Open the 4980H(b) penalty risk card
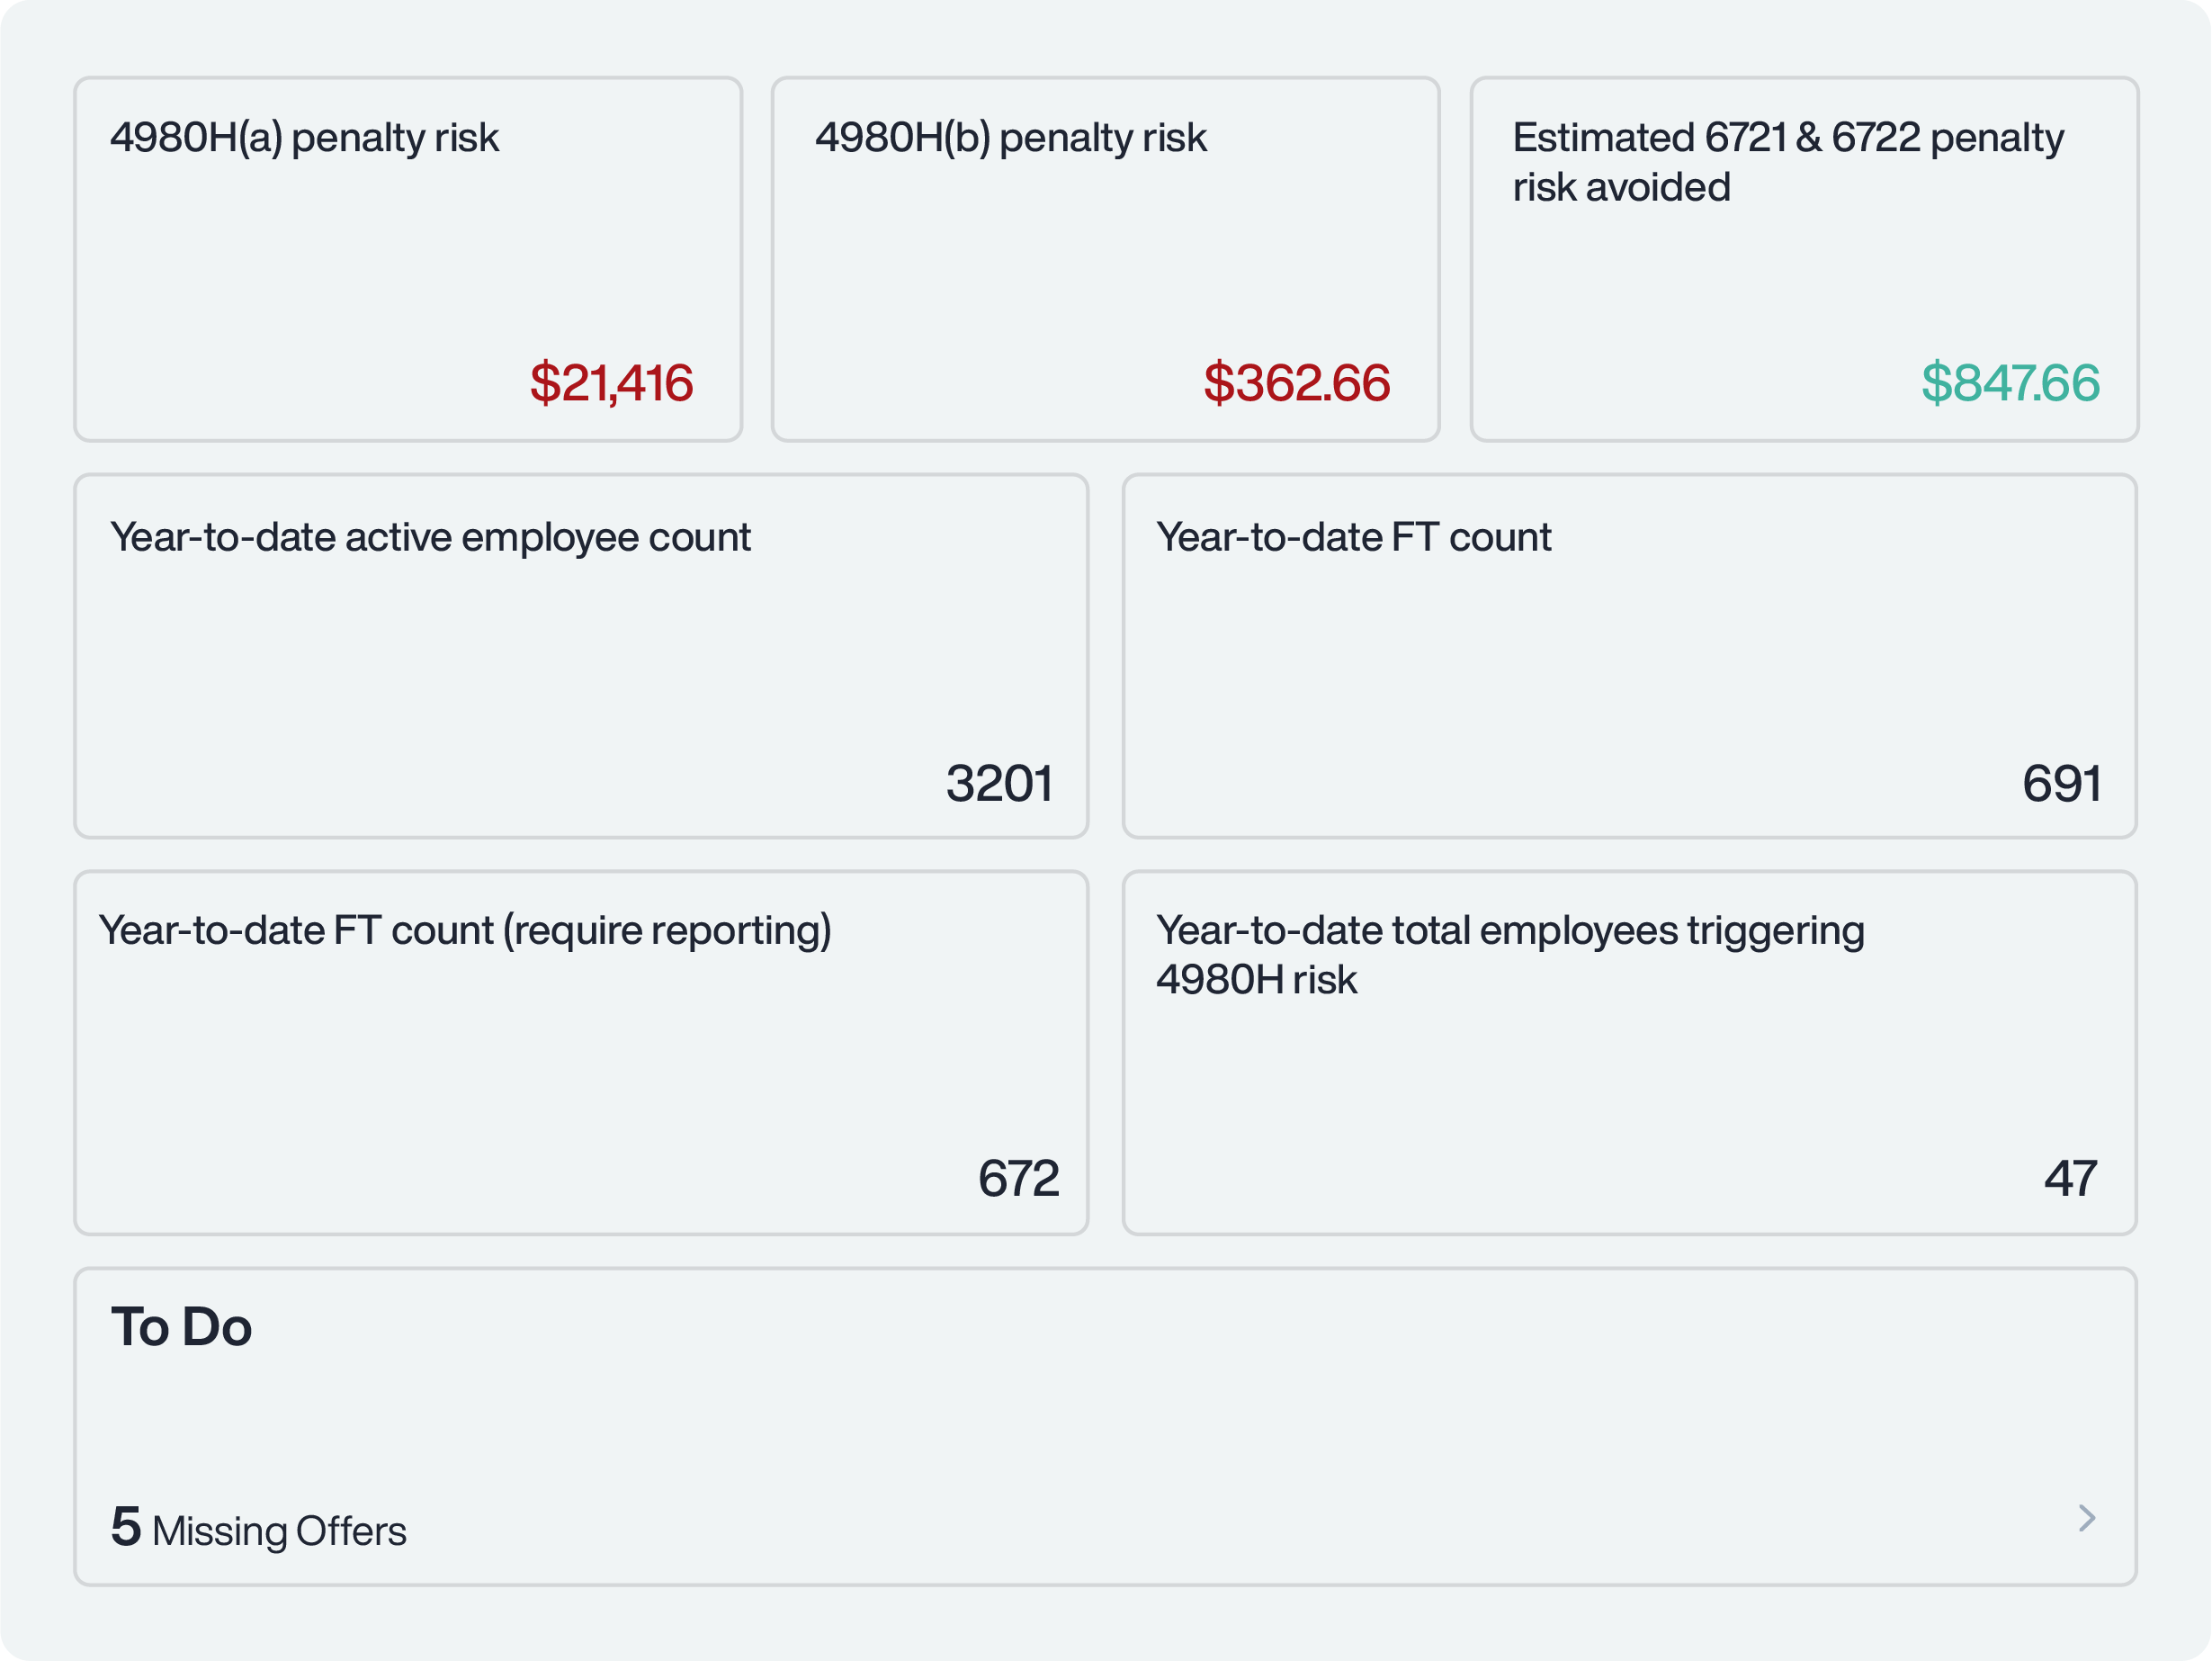This screenshot has width=2212, height=1661. point(1105,260)
